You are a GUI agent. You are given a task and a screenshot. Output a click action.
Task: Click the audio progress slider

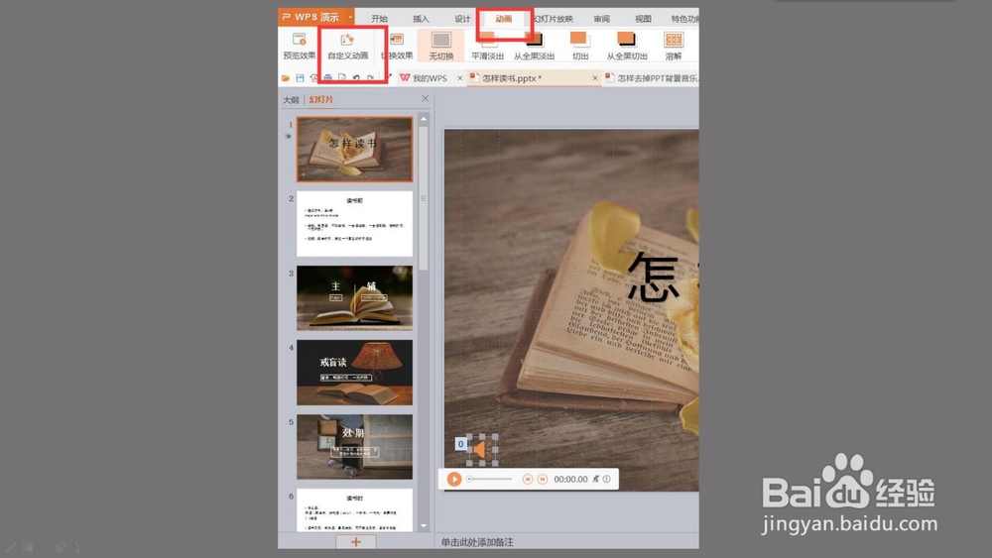[490, 479]
